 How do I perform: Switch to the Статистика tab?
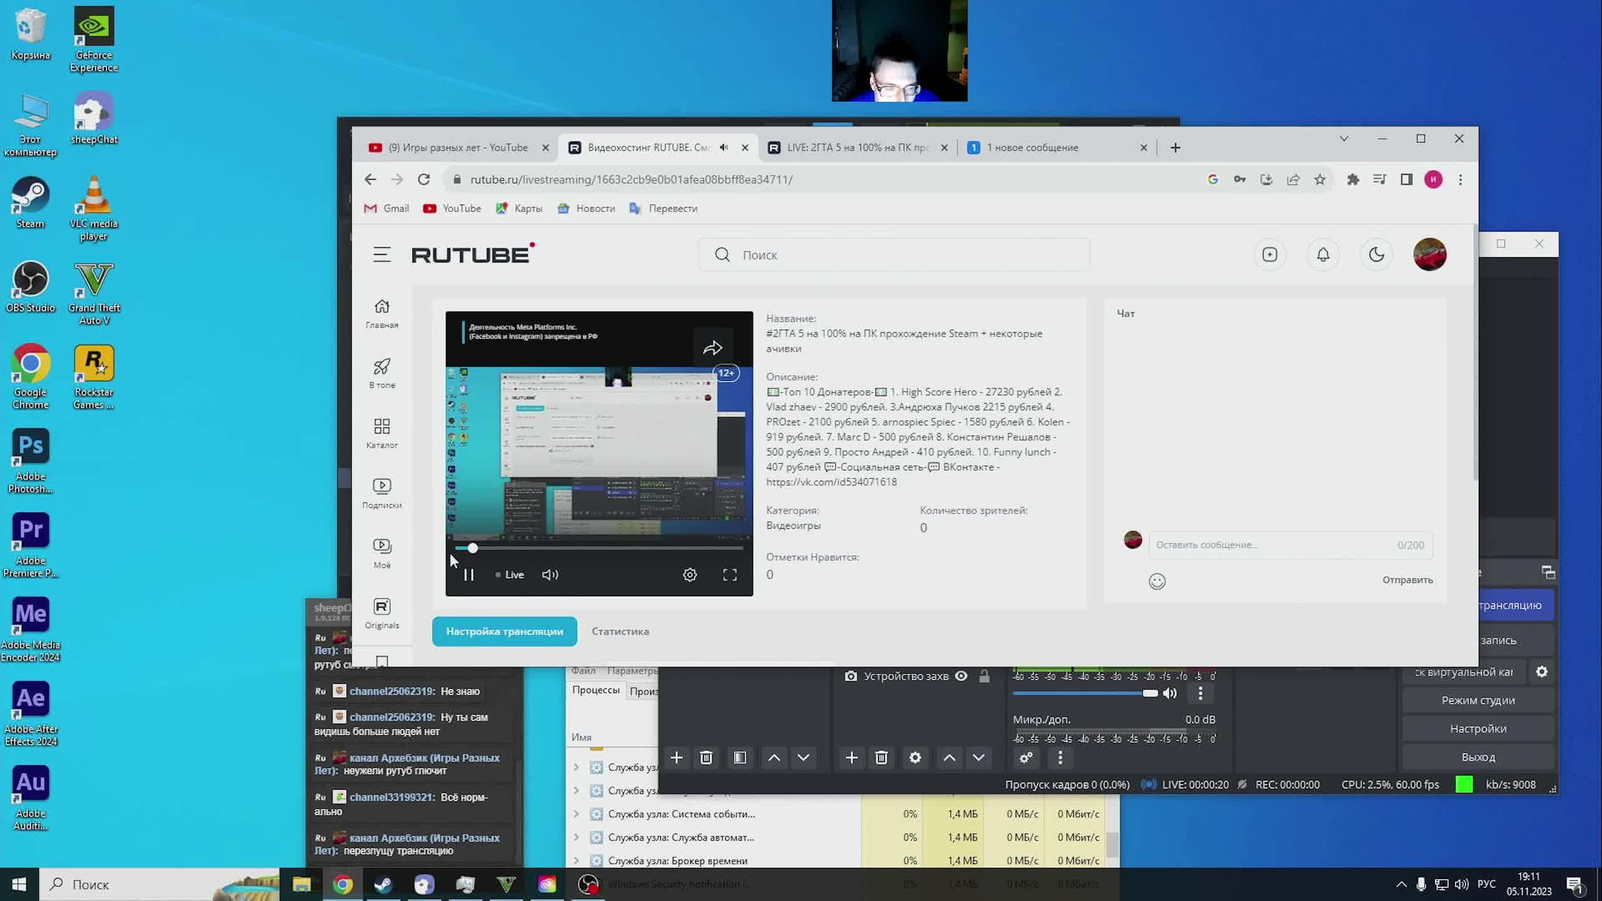[x=620, y=631]
